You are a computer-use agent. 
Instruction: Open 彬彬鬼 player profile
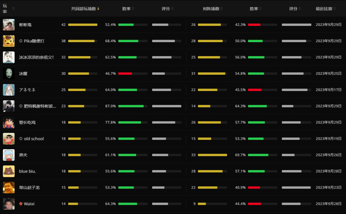pyautogui.click(x=25, y=25)
